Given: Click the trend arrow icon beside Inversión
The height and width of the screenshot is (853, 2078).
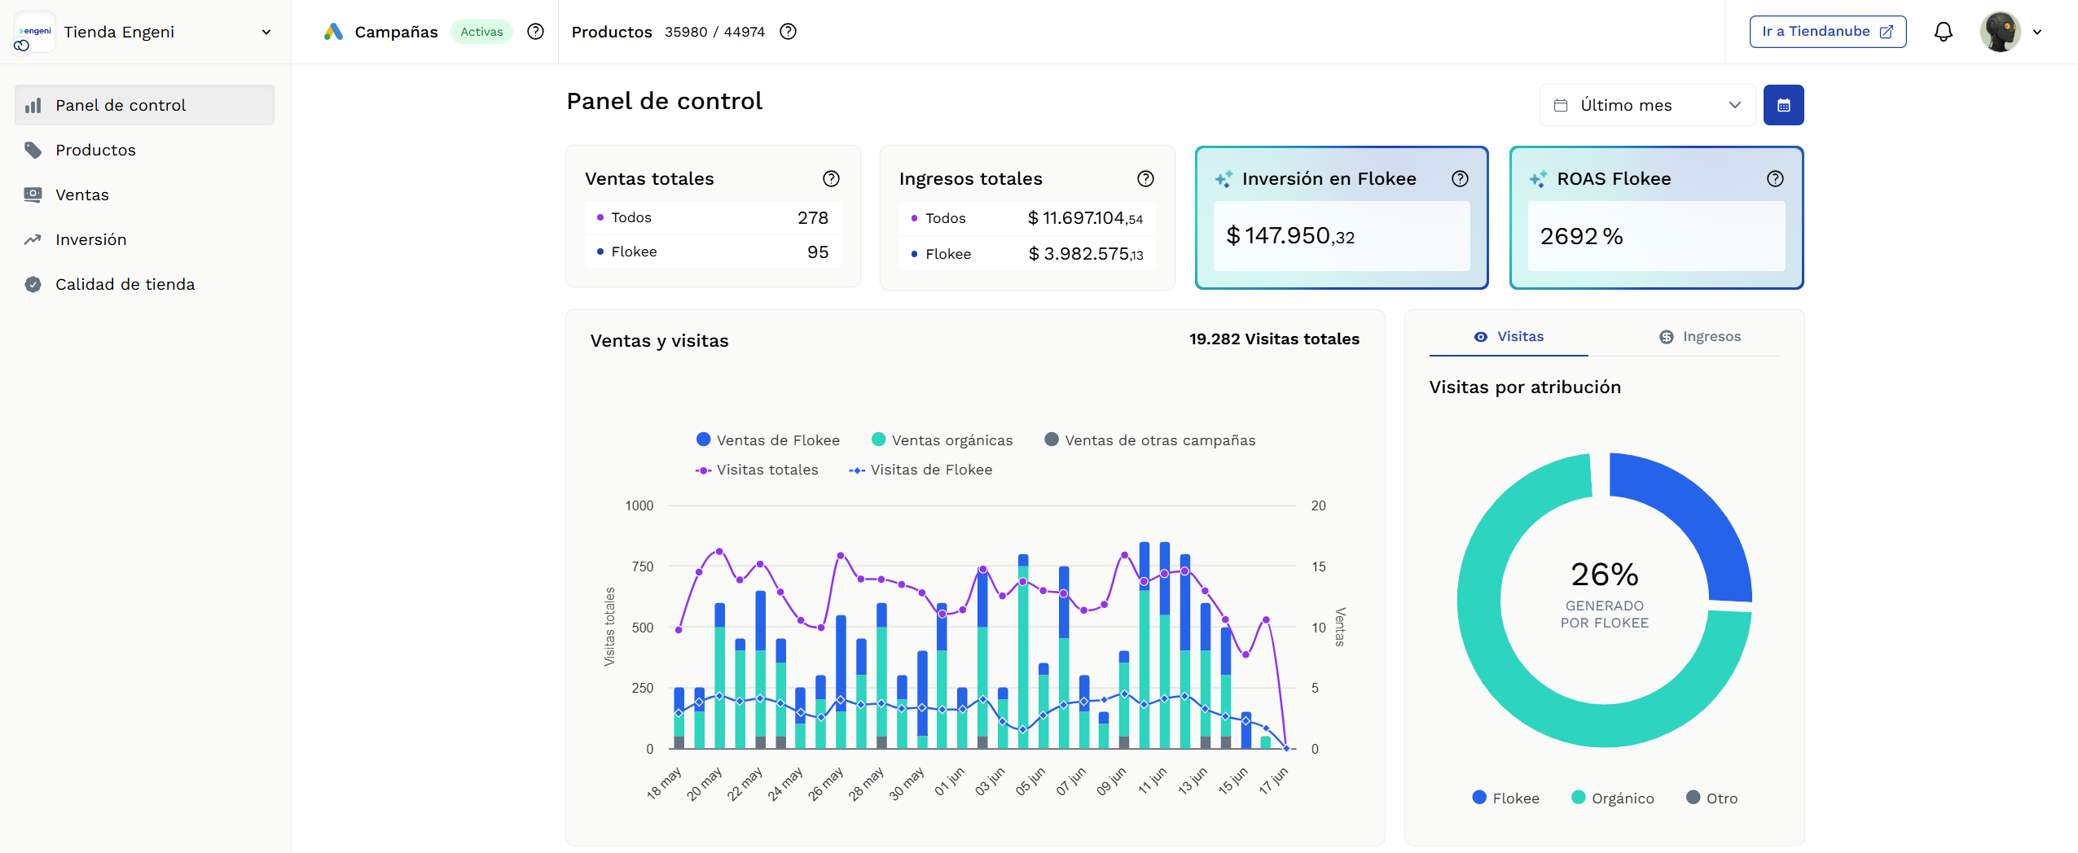Looking at the screenshot, I should pos(33,239).
